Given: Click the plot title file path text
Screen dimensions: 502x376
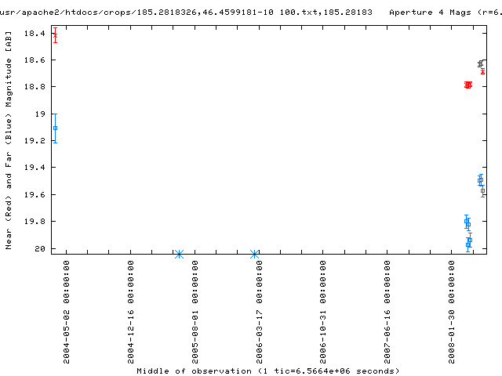Looking at the screenshot, I should 186,13.
